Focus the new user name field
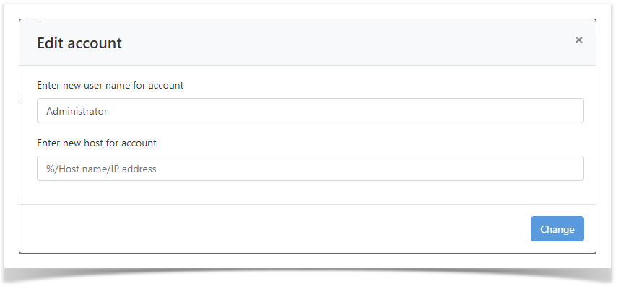Viewport: 621px width, 289px height. click(310, 111)
